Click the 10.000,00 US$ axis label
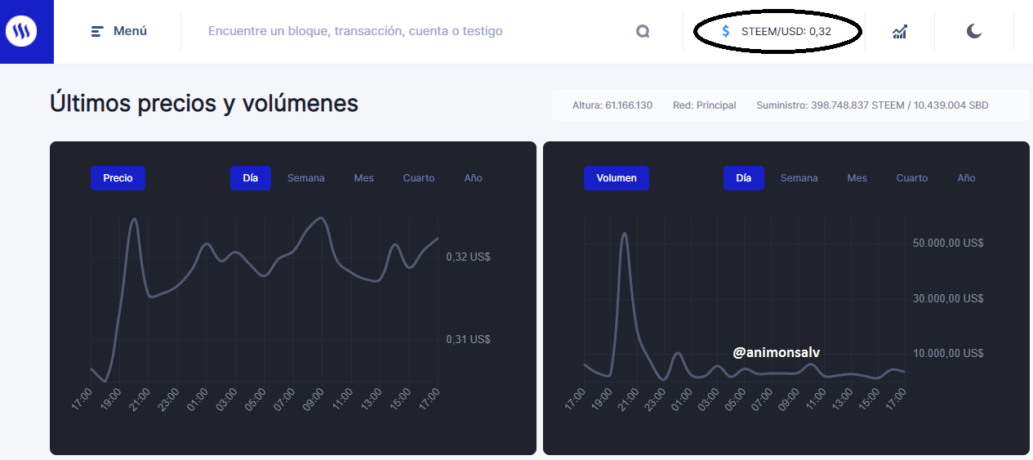 pos(948,353)
